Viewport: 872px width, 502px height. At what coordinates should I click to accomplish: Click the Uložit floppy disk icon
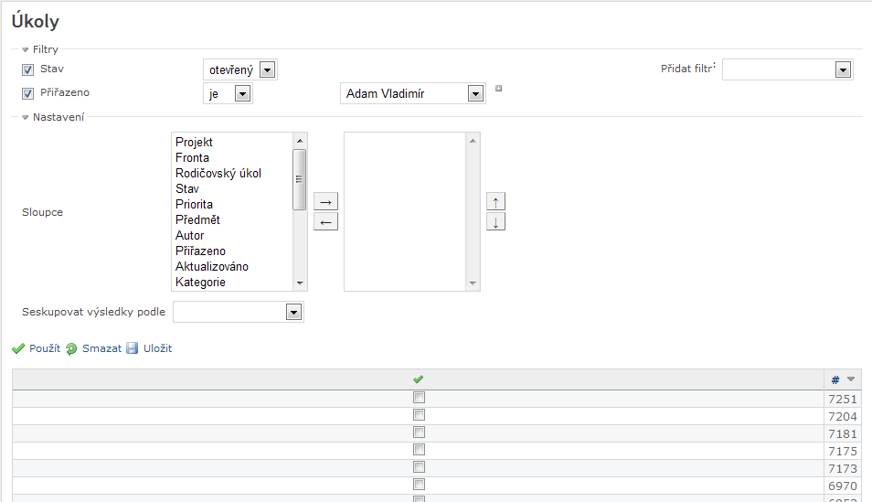[132, 348]
